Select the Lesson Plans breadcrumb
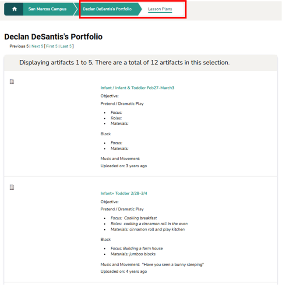 click(160, 9)
